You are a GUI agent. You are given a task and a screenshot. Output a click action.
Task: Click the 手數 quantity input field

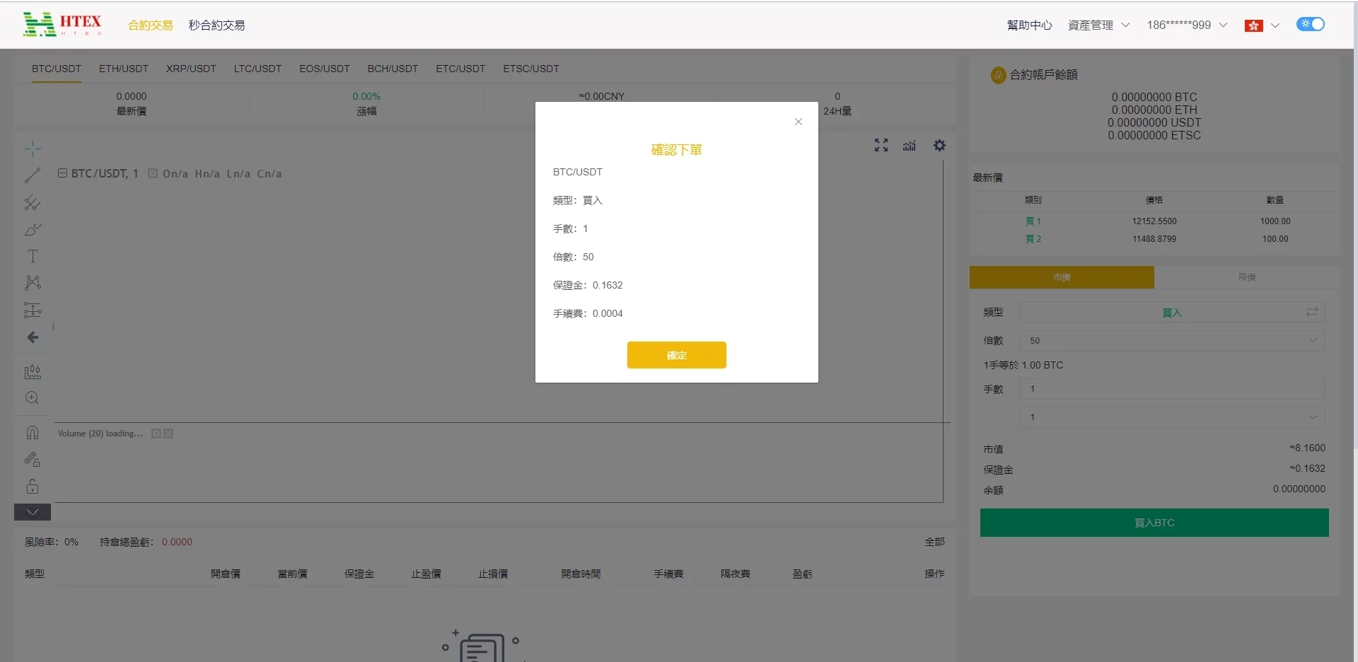1171,389
